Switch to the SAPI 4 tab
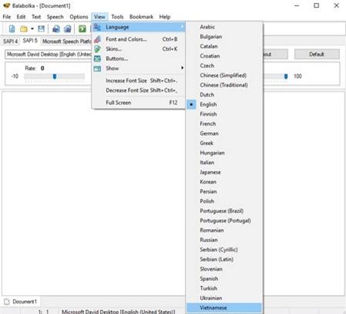The image size is (346, 314). (10, 41)
